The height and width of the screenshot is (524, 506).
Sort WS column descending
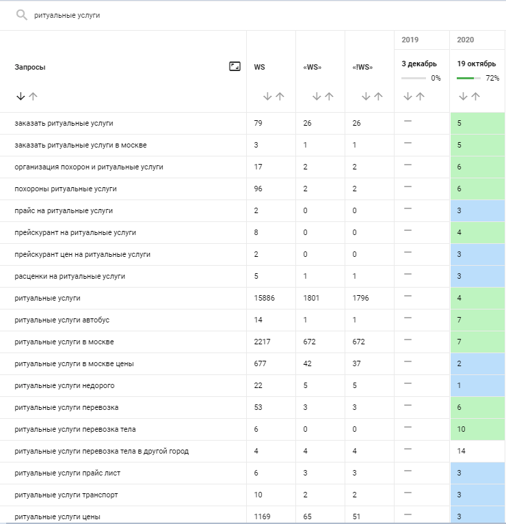pos(267,96)
